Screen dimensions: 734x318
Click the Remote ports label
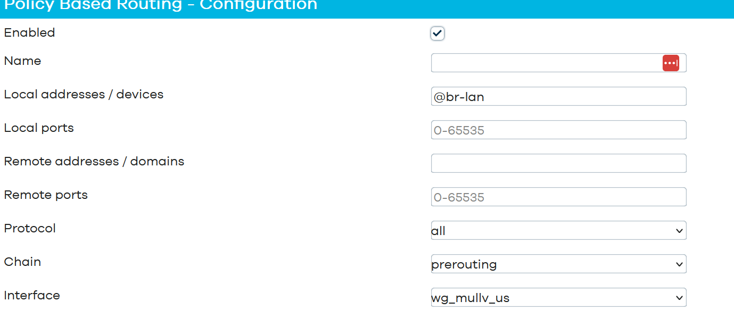[x=46, y=195]
